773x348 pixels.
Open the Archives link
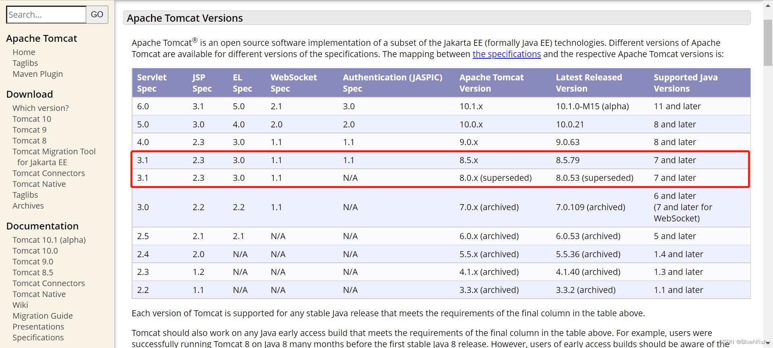(28, 206)
